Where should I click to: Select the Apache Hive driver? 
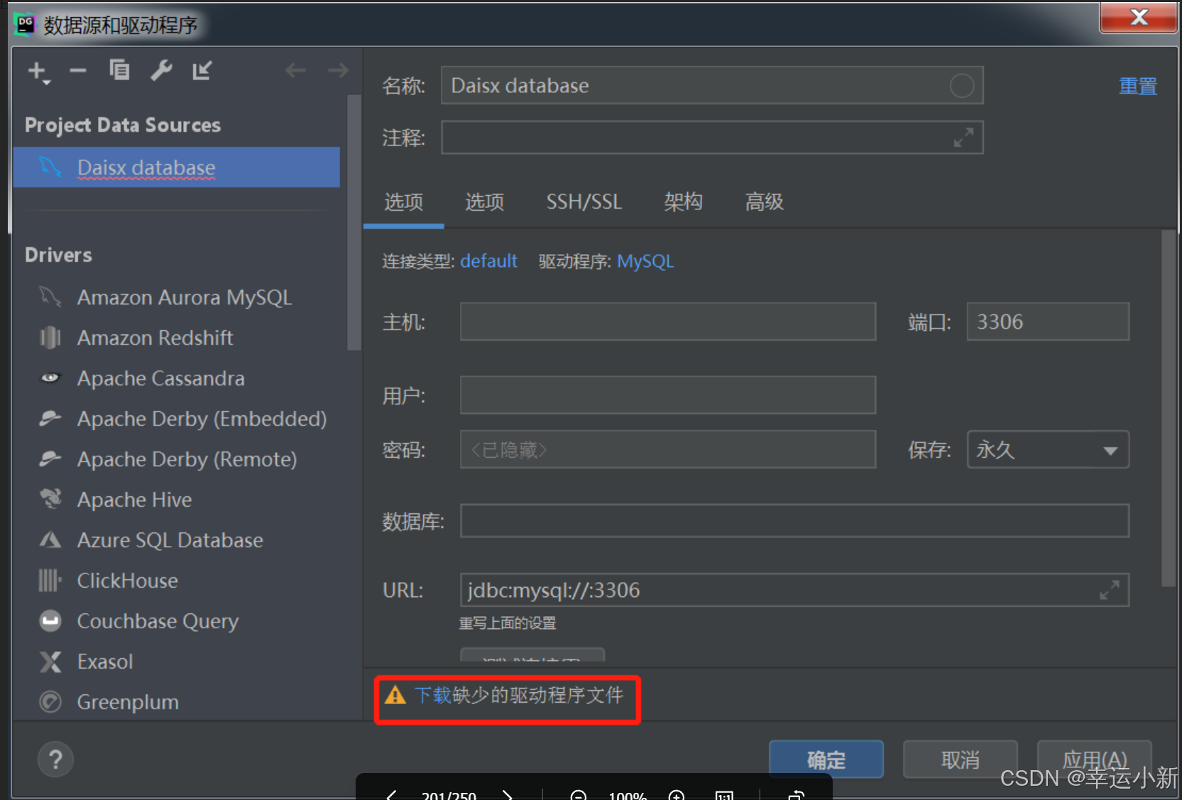134,500
